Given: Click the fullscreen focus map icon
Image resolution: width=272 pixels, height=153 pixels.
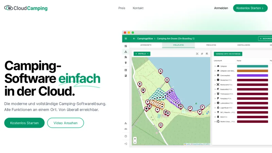Looking at the screenshot, I should [x=197, y=54].
